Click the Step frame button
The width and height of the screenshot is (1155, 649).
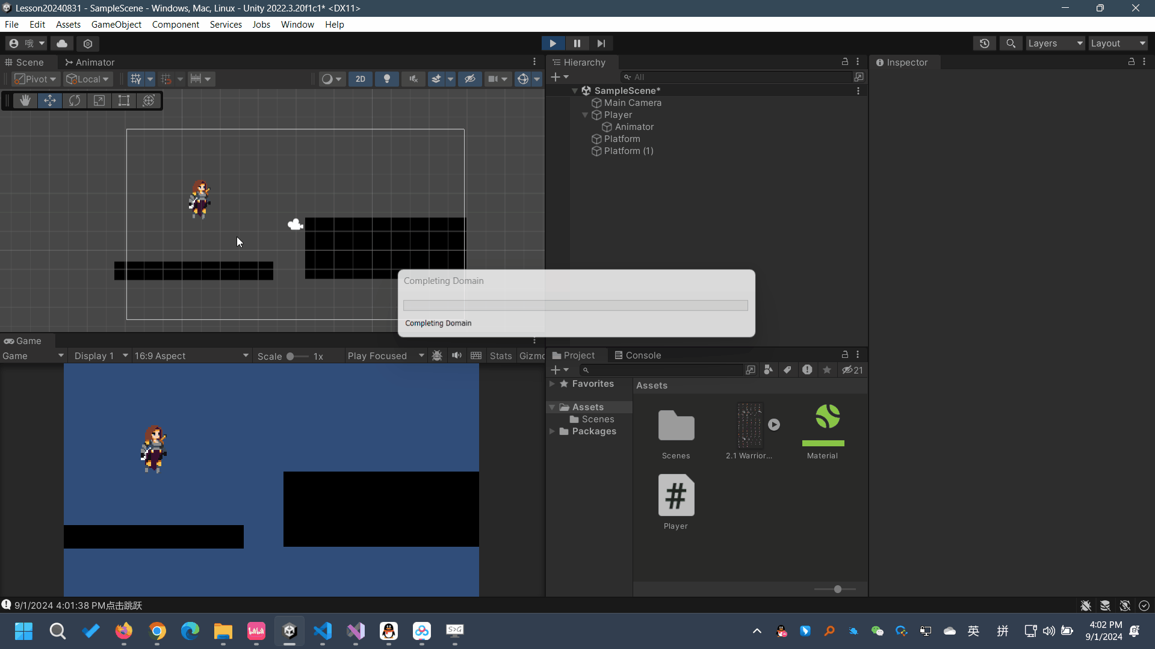[x=601, y=43]
